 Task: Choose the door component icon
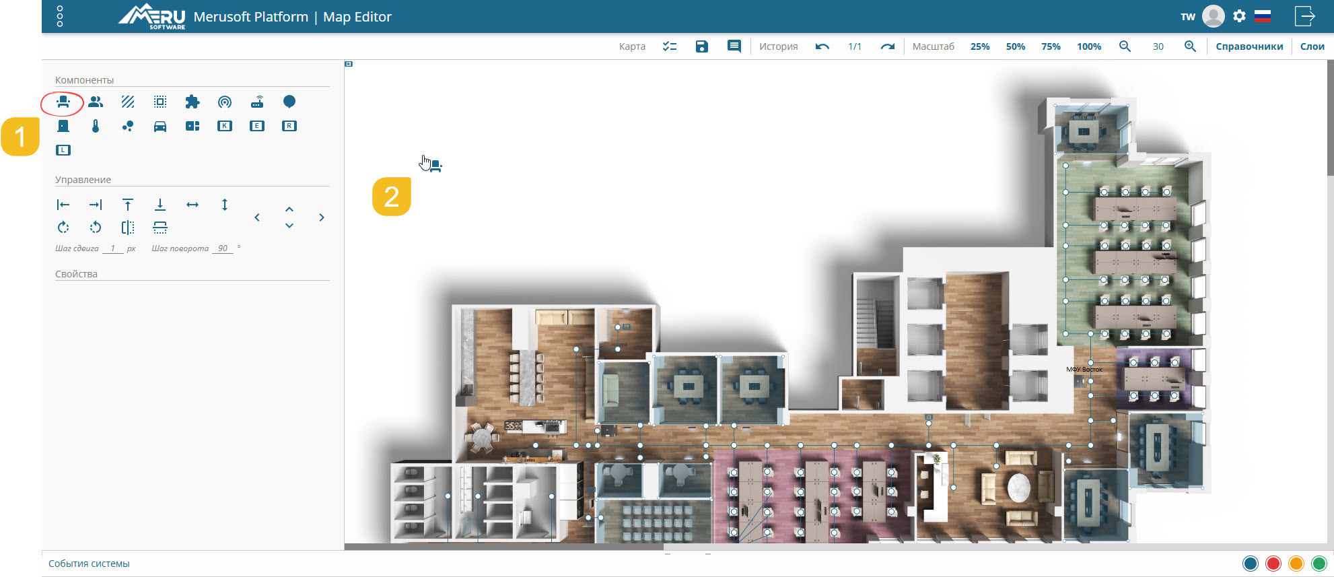63,126
